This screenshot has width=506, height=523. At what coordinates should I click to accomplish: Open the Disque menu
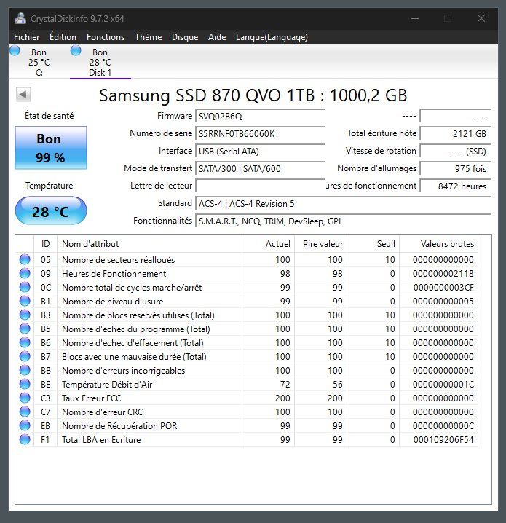click(x=185, y=37)
